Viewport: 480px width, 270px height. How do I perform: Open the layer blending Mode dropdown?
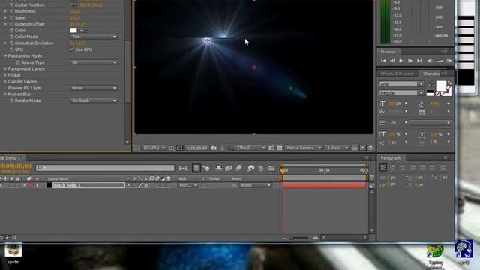[x=188, y=185]
